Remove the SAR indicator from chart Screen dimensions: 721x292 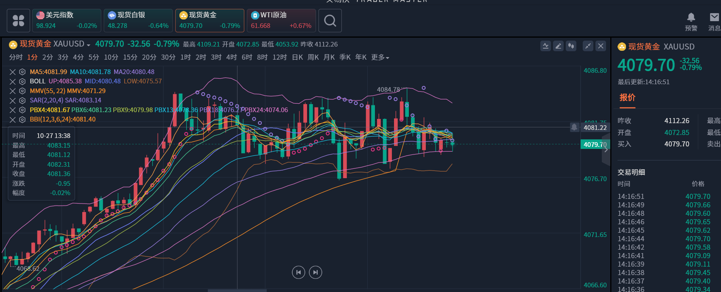13,101
